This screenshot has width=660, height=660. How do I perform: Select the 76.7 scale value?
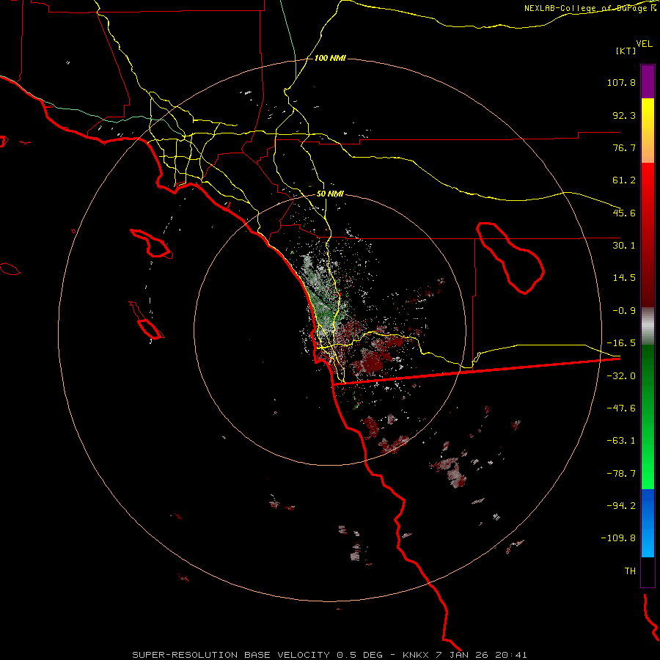pyautogui.click(x=624, y=147)
